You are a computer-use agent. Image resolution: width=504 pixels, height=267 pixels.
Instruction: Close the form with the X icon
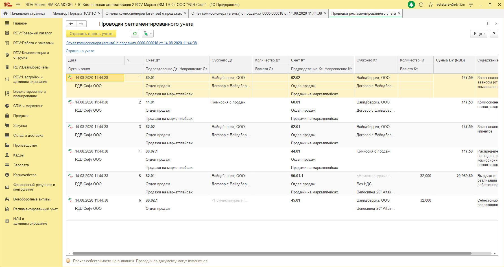(x=496, y=24)
